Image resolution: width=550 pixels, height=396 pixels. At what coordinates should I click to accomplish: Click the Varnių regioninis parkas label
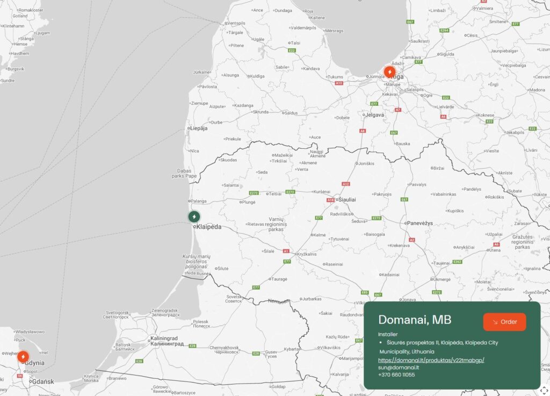point(276,224)
